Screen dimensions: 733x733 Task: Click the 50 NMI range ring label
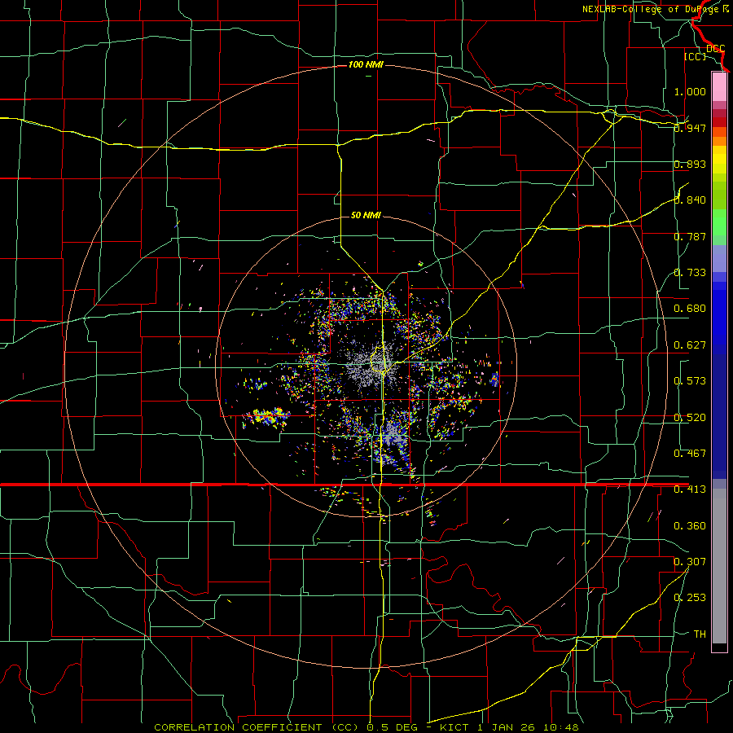tap(366, 215)
